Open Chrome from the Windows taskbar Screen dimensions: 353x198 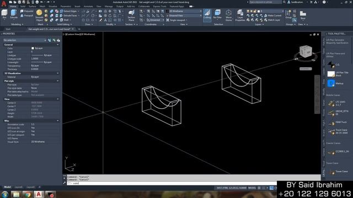point(28,194)
